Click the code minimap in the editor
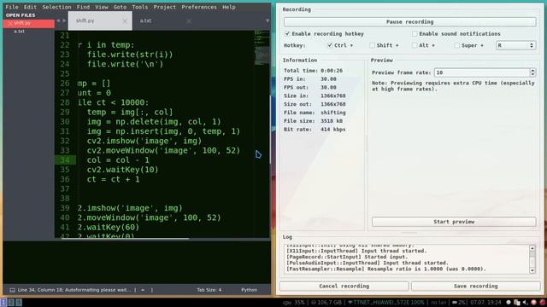547x307 pixels. click(x=262, y=48)
